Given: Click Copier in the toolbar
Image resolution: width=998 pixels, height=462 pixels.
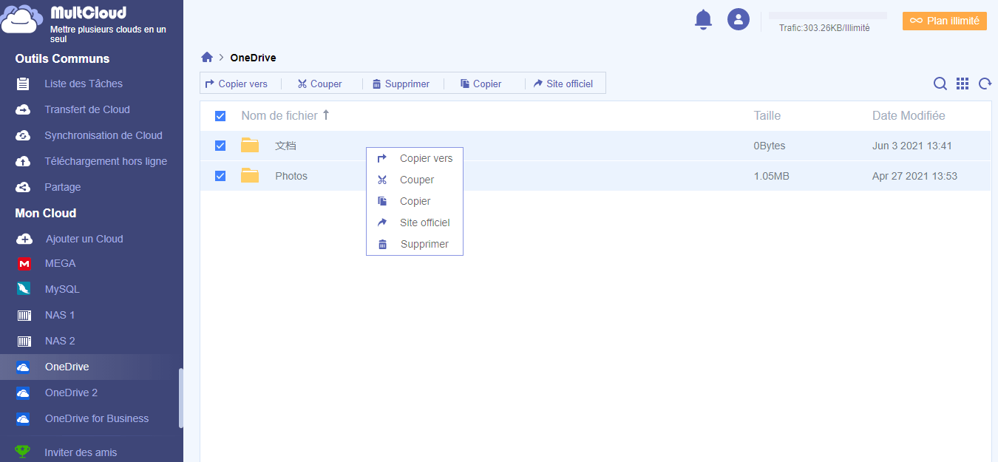Looking at the screenshot, I should pos(481,84).
